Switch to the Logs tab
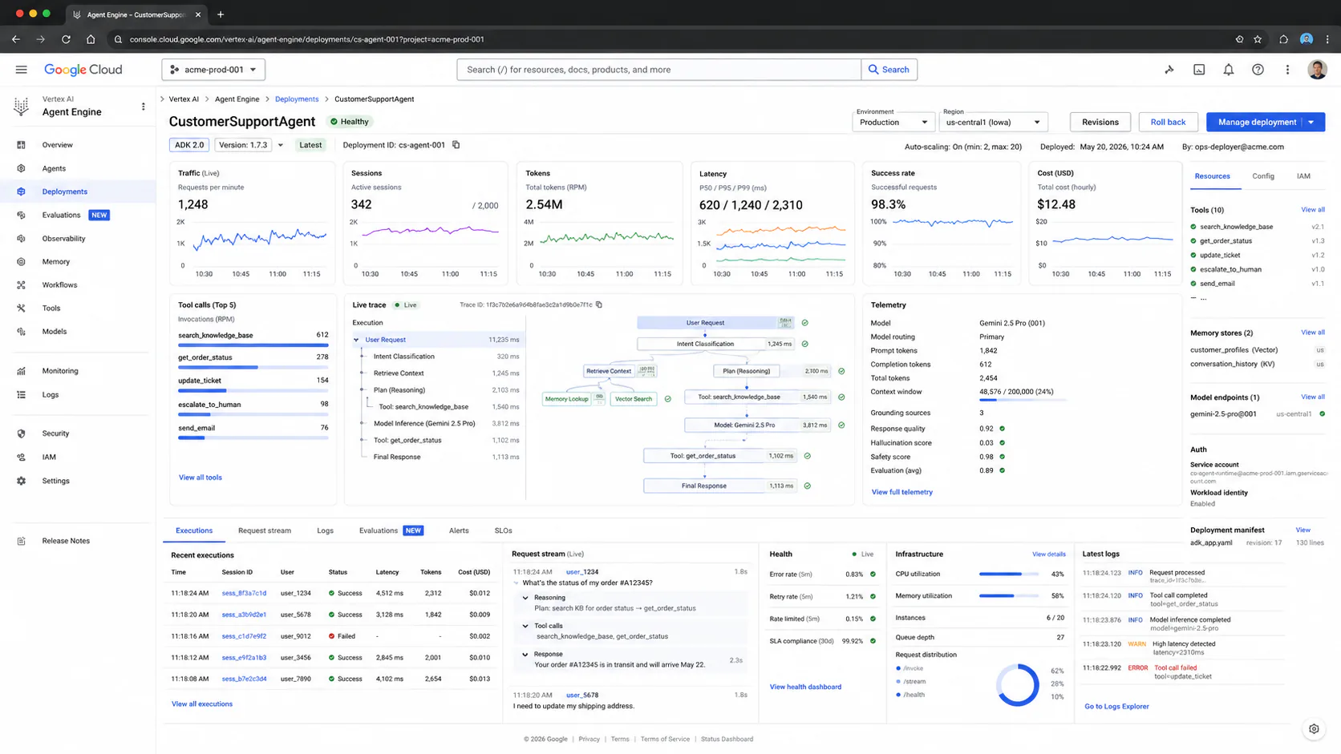 tap(325, 530)
